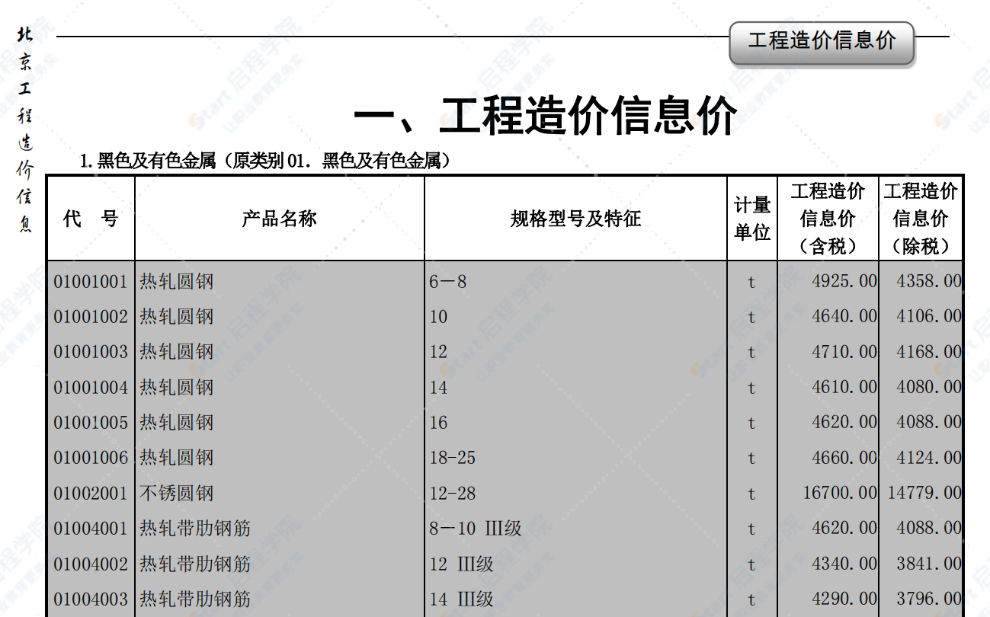
Task: Select specification 12 in row 01001003
Action: click(x=438, y=352)
